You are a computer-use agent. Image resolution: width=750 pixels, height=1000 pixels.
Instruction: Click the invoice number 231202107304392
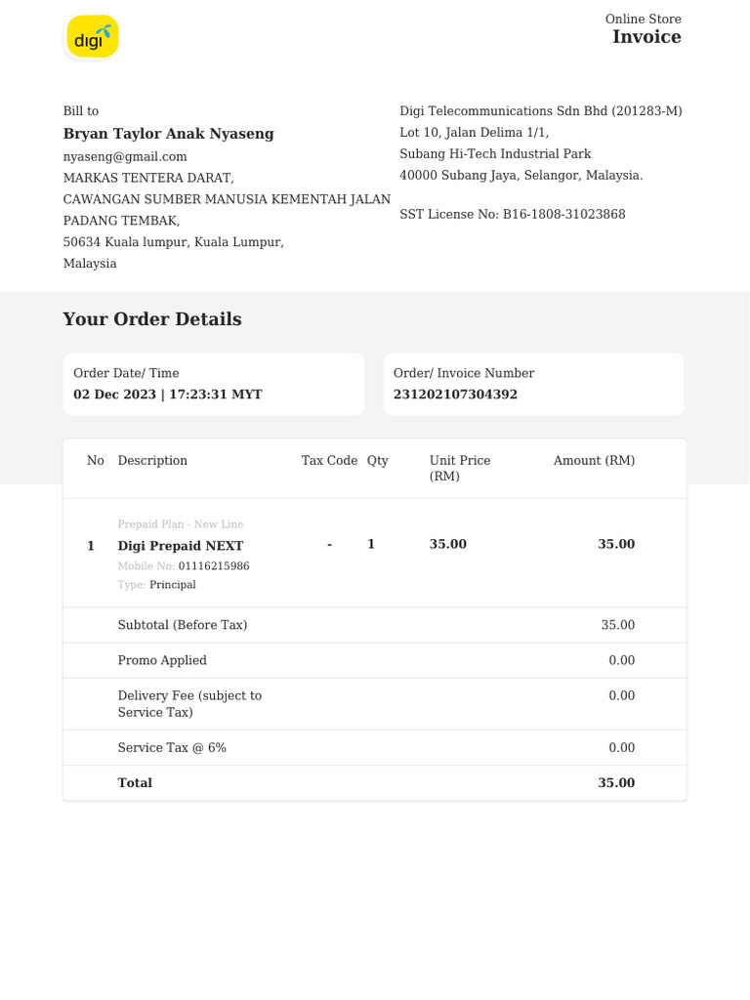455,395
